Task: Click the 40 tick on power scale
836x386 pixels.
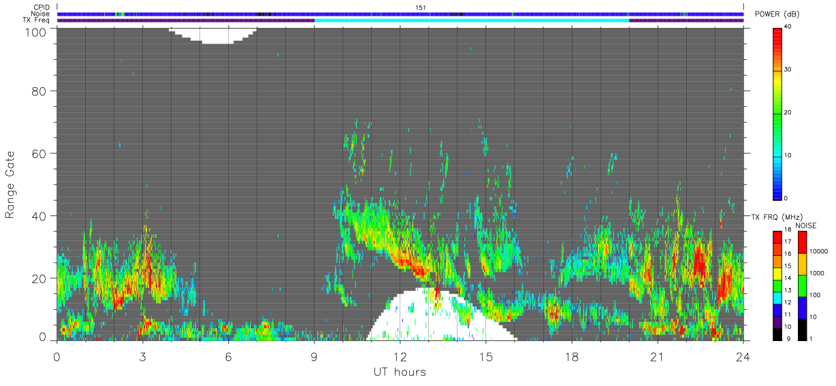Action: (788, 27)
